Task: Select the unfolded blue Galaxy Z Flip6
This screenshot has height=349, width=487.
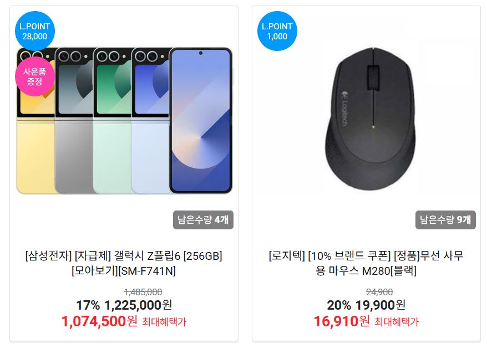Action: click(201, 120)
